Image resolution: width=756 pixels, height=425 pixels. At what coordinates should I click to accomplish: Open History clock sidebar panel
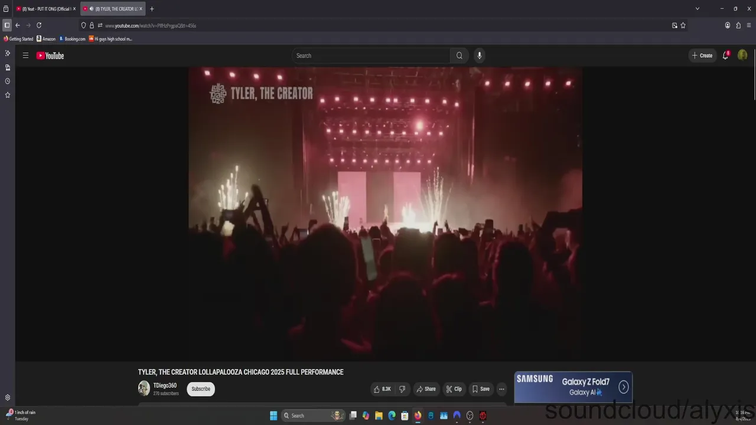(x=8, y=81)
